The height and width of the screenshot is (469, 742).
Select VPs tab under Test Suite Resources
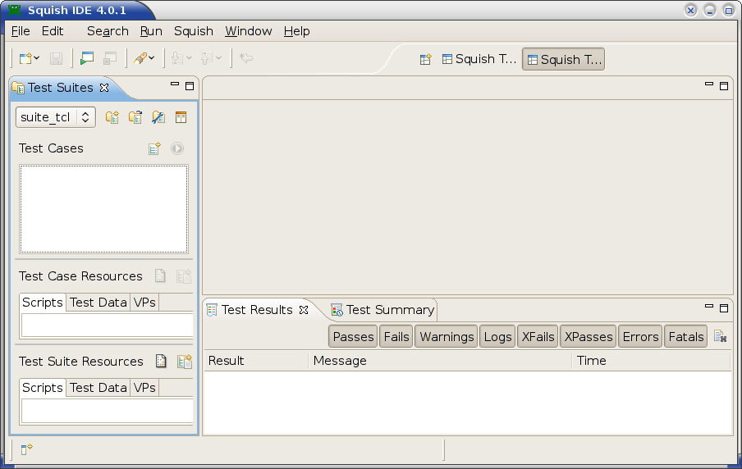pyautogui.click(x=144, y=388)
